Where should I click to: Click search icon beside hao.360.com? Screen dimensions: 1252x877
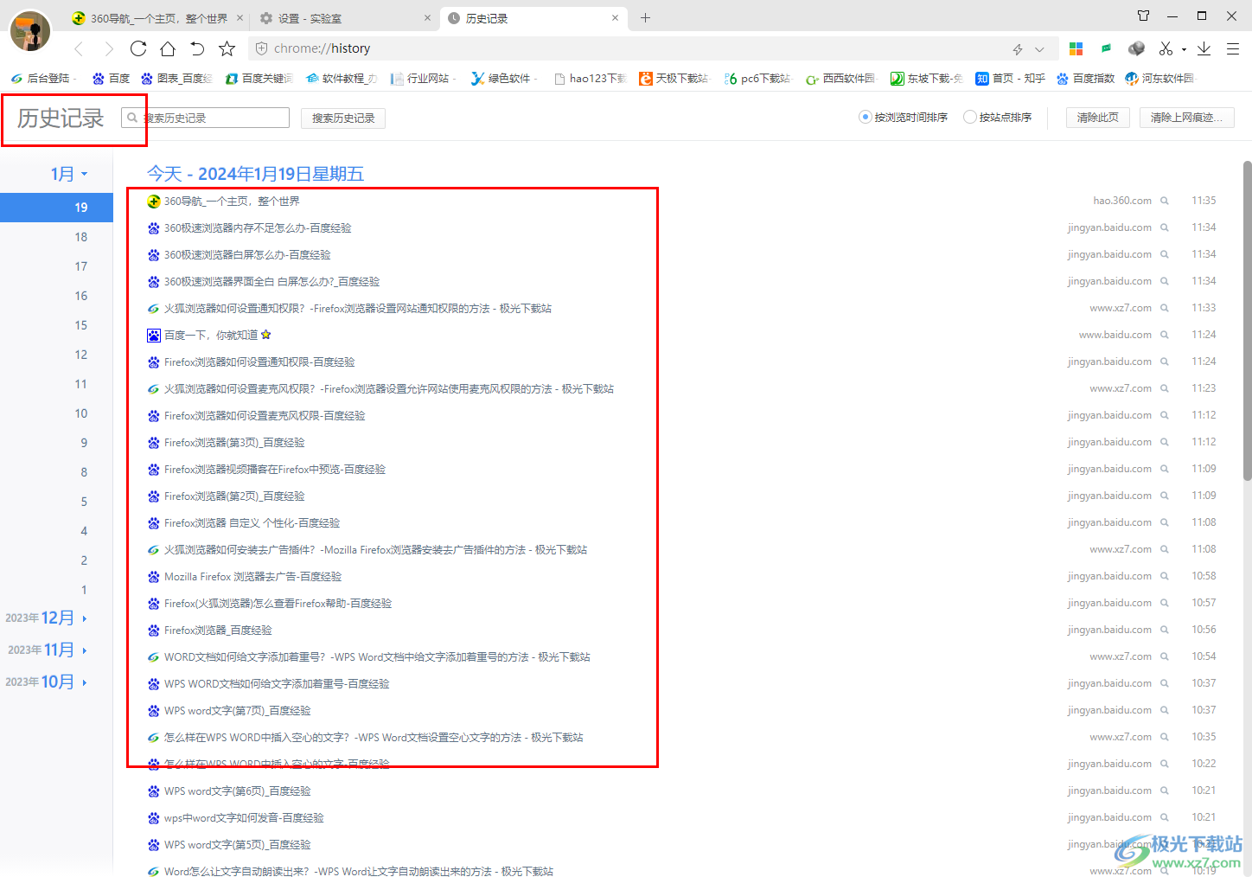1165,201
